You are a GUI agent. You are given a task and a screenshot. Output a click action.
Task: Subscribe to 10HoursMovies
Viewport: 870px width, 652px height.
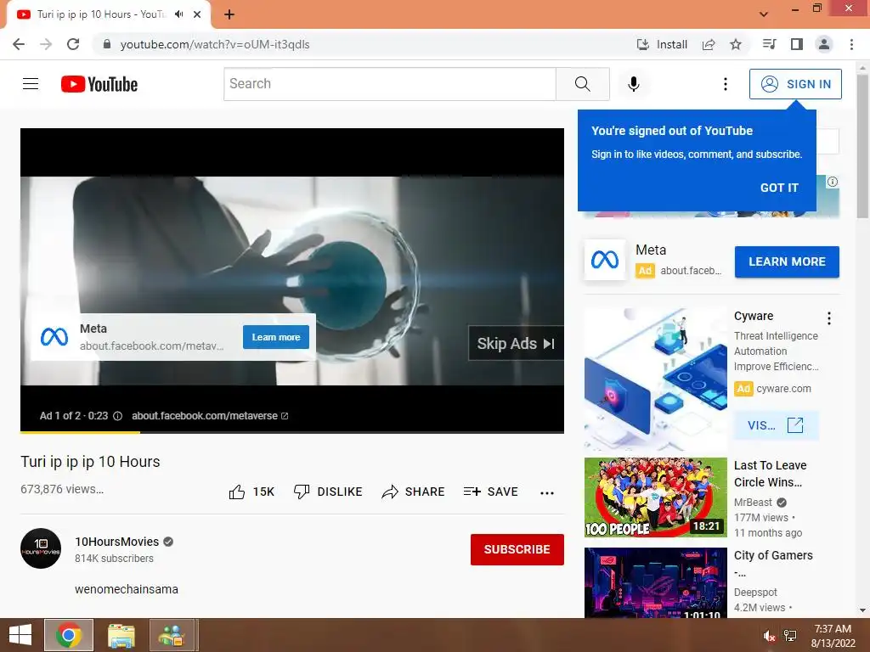517,549
